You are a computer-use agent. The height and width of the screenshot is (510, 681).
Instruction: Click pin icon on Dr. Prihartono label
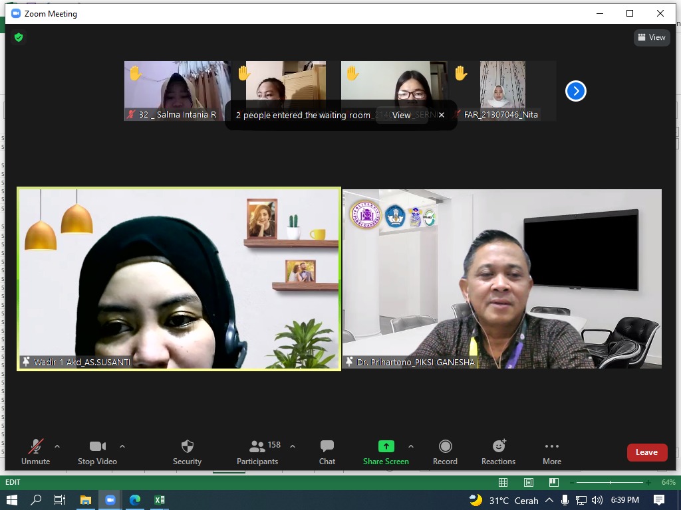pyautogui.click(x=349, y=362)
